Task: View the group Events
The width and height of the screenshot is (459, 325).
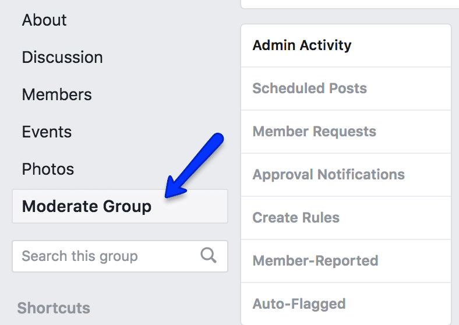Action: pos(47,132)
